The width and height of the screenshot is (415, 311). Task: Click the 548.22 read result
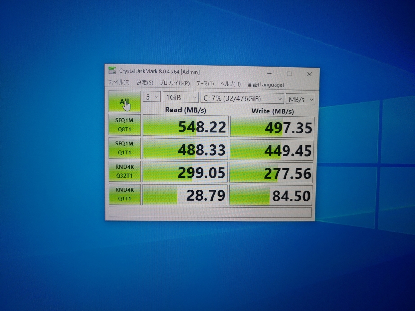point(185,126)
